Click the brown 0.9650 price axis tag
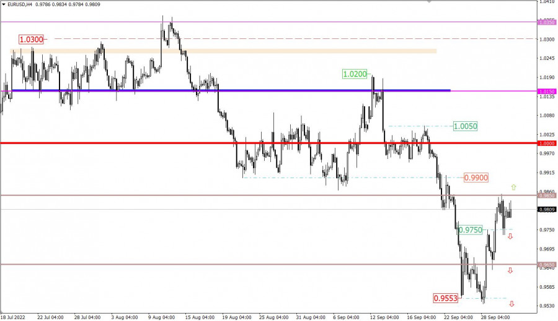The width and height of the screenshot is (558, 321). point(547,265)
